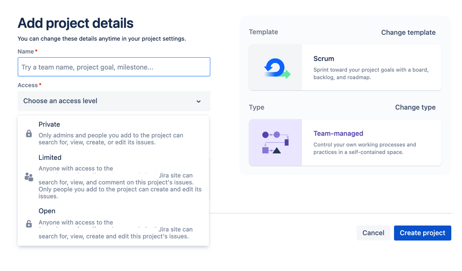Click the Team-managed type title
Viewport: 462px width, 271px height.
click(x=338, y=133)
